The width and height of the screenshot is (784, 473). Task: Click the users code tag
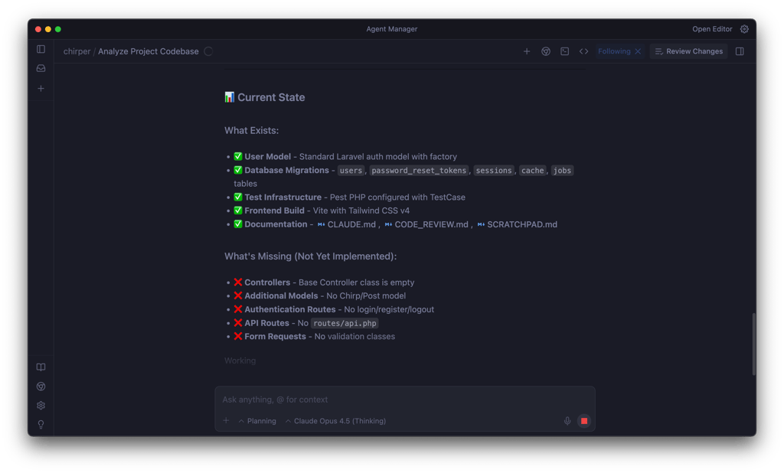pos(351,171)
